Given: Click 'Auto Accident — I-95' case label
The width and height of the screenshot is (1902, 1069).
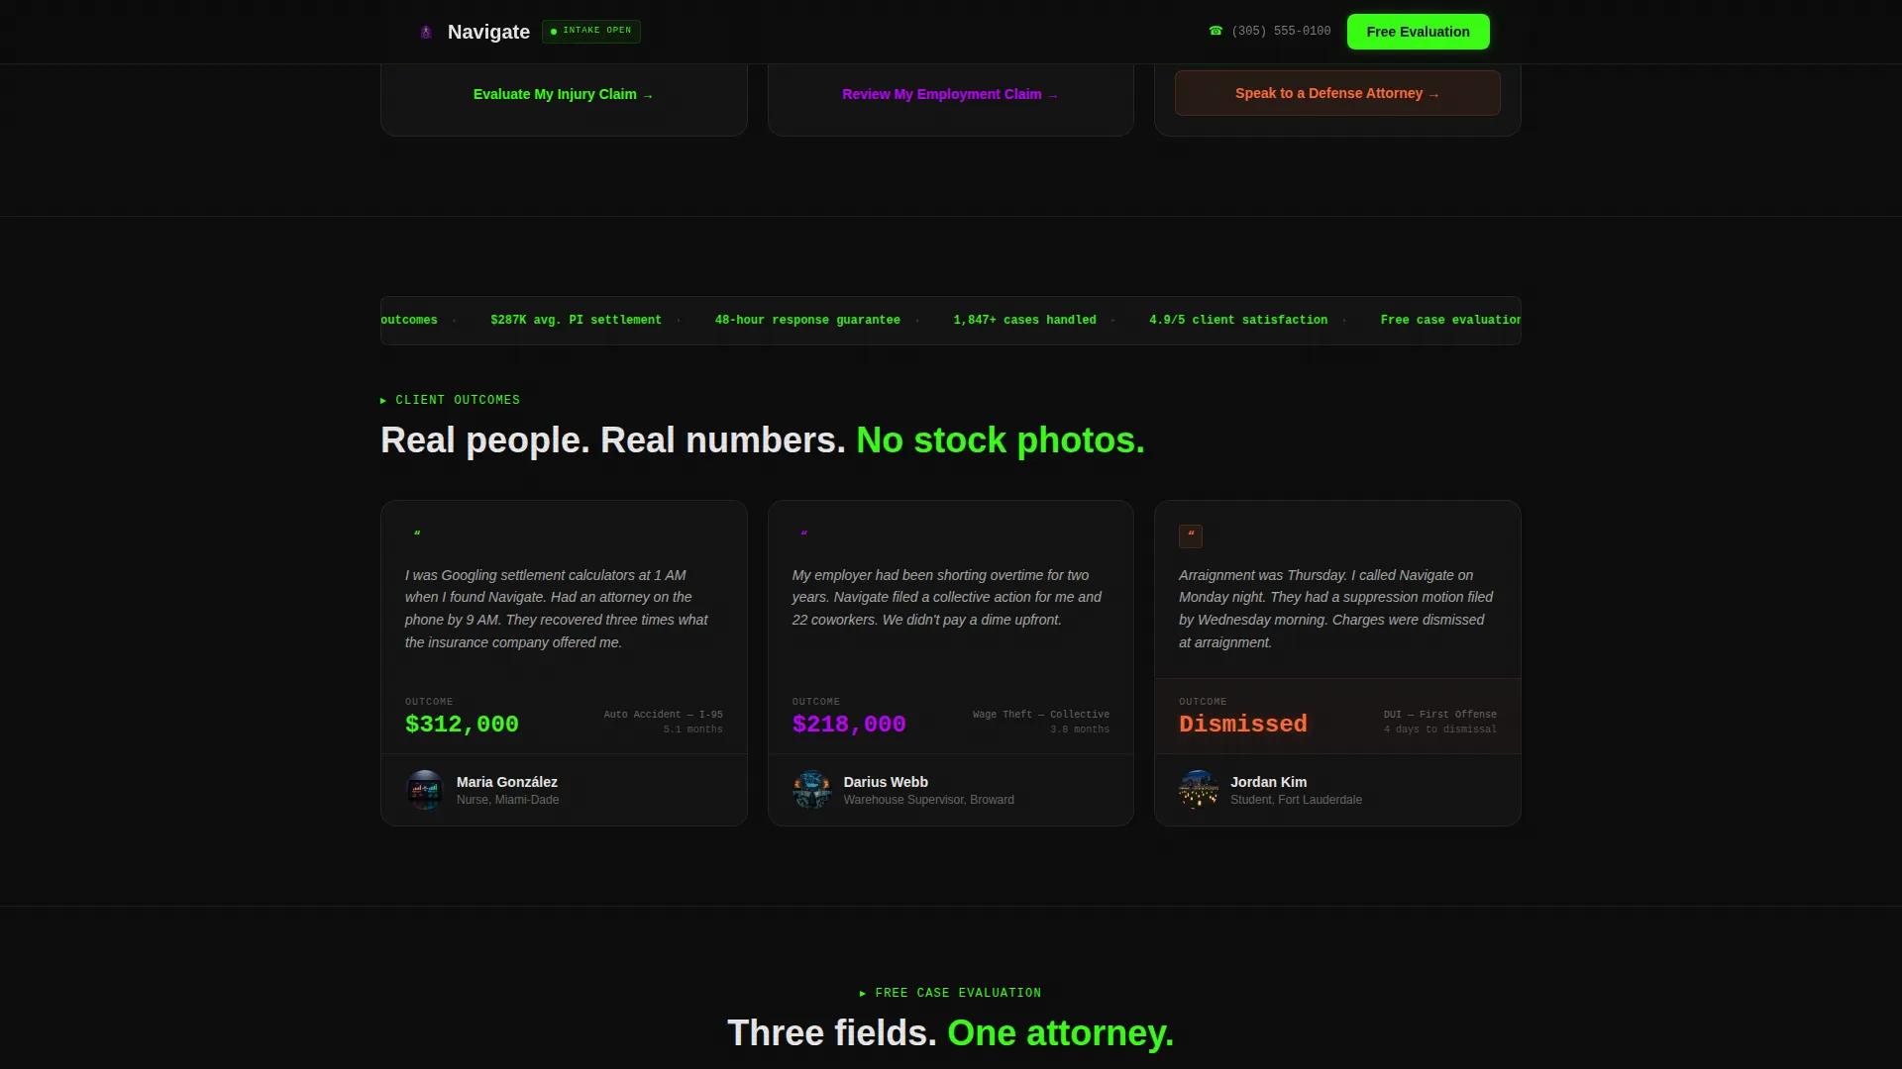Looking at the screenshot, I should [x=663, y=715].
